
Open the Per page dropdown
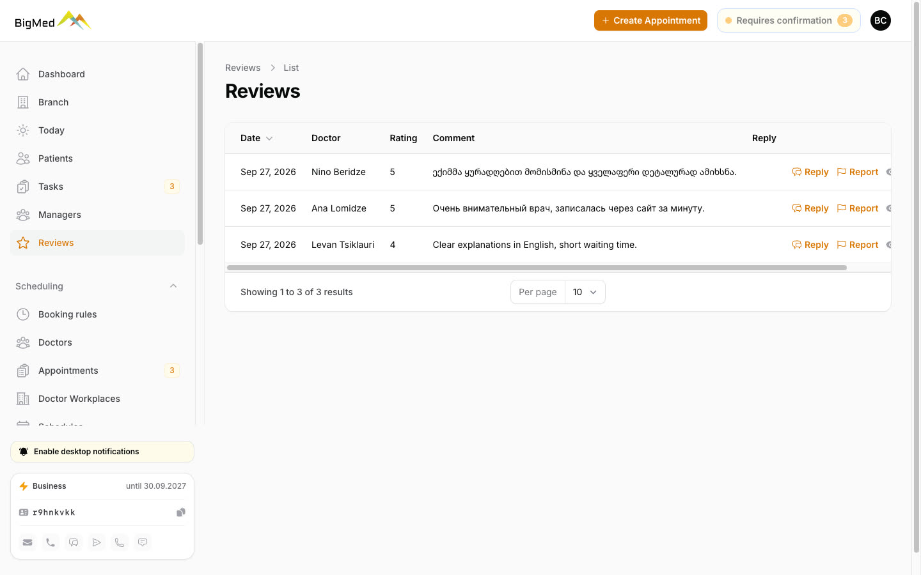tap(585, 292)
